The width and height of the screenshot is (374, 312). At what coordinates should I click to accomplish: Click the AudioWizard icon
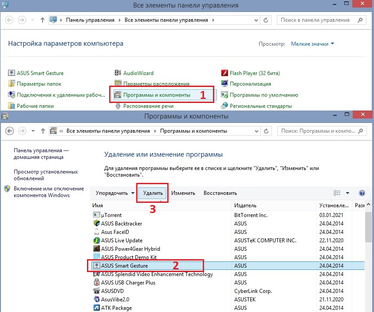118,73
